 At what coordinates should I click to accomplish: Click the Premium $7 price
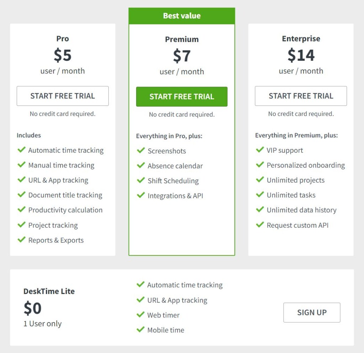(182, 56)
